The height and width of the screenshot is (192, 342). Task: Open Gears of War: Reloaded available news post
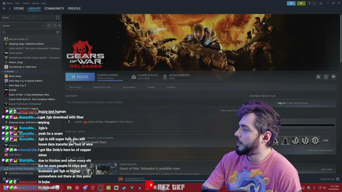(150, 169)
